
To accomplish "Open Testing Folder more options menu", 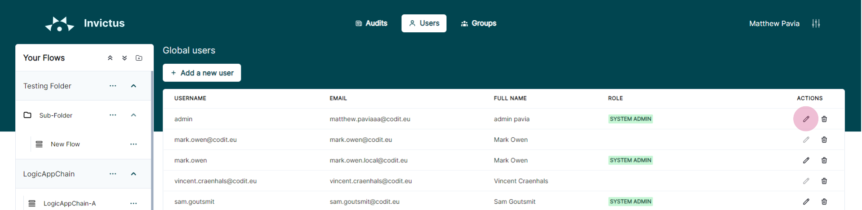I will (113, 86).
